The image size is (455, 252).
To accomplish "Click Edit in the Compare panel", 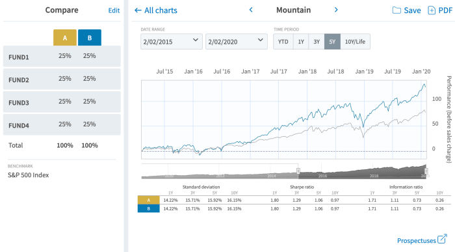I will pyautogui.click(x=114, y=10).
